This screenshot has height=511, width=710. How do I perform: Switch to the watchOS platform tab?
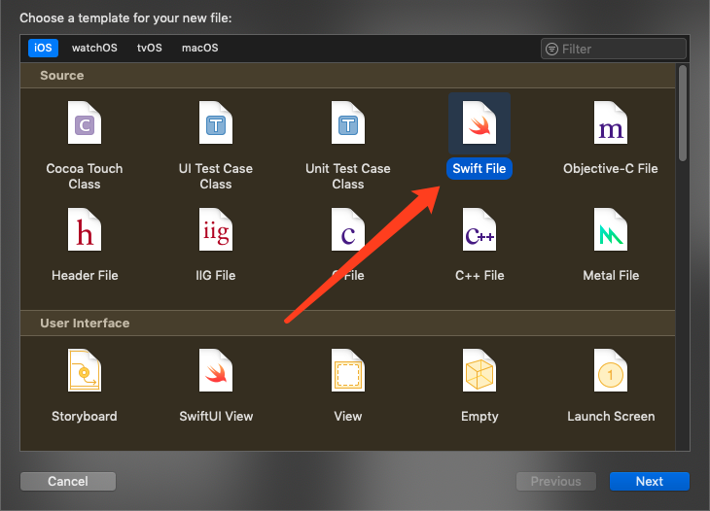[94, 48]
